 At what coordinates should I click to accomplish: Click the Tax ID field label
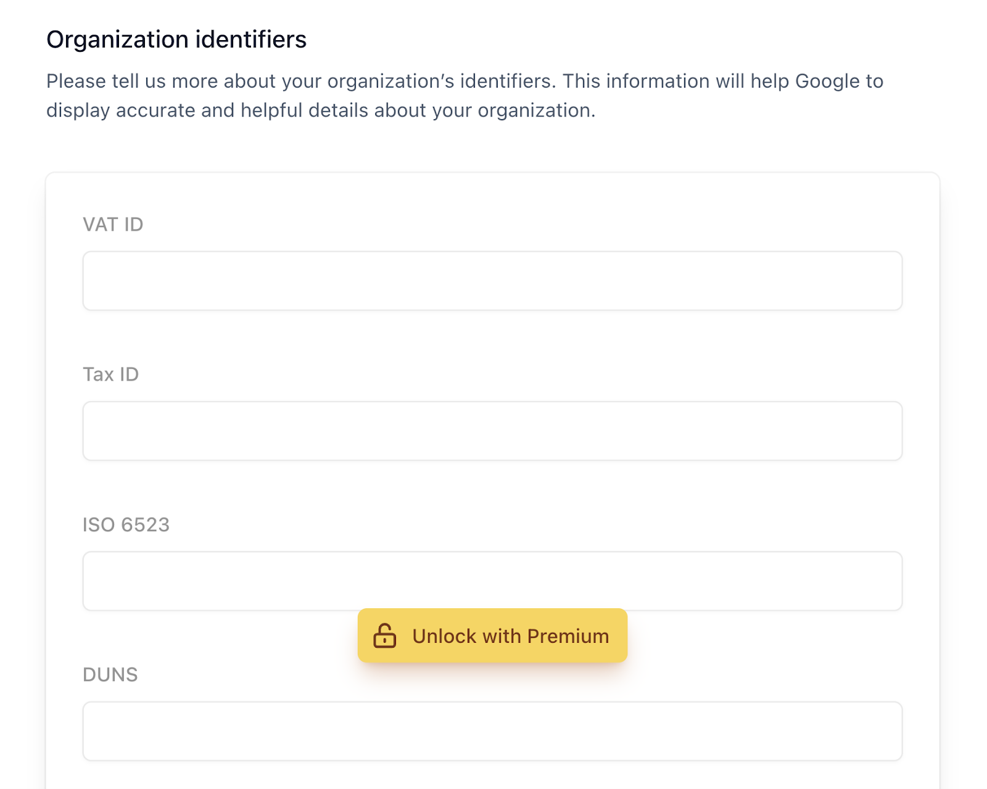point(110,374)
